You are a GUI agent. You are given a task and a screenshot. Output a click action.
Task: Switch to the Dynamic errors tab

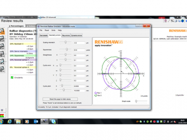(x=76, y=35)
